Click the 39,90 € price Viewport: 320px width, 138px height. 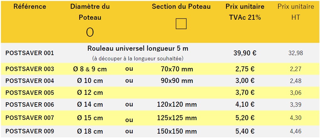(x=245, y=53)
